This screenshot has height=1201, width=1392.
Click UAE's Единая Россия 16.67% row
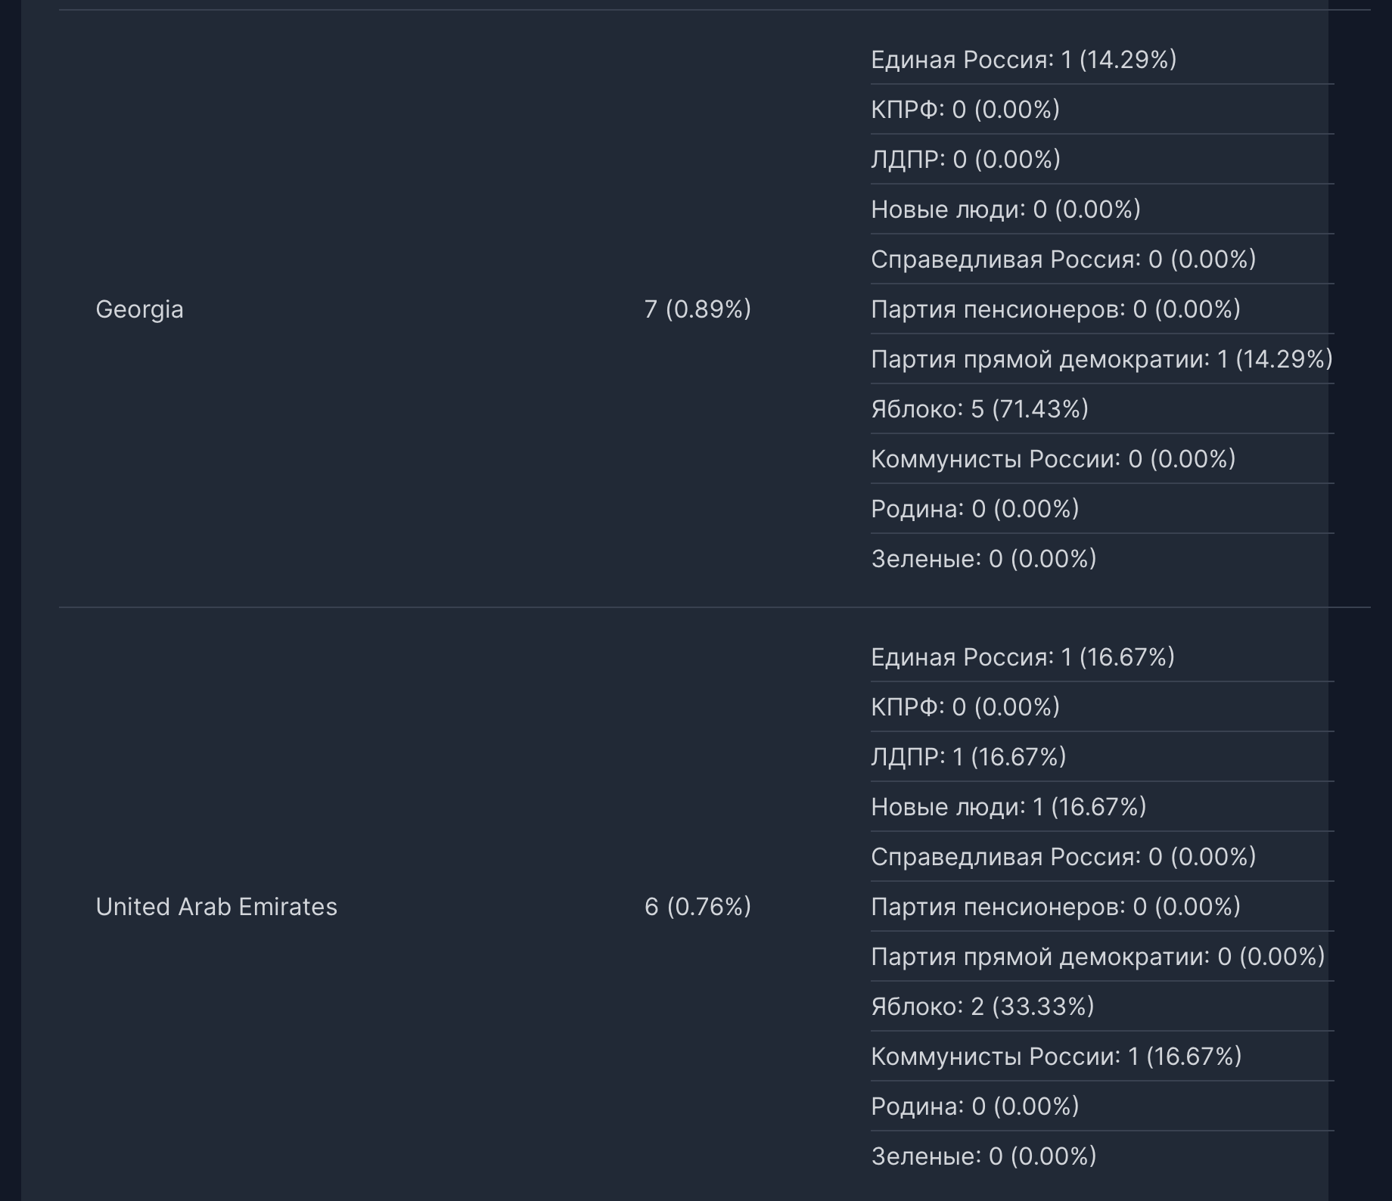(1102, 656)
